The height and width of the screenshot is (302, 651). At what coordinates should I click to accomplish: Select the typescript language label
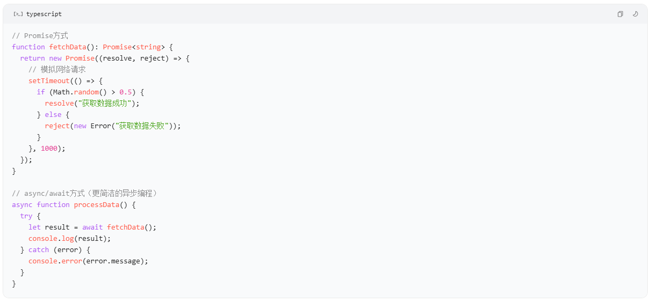tap(44, 14)
